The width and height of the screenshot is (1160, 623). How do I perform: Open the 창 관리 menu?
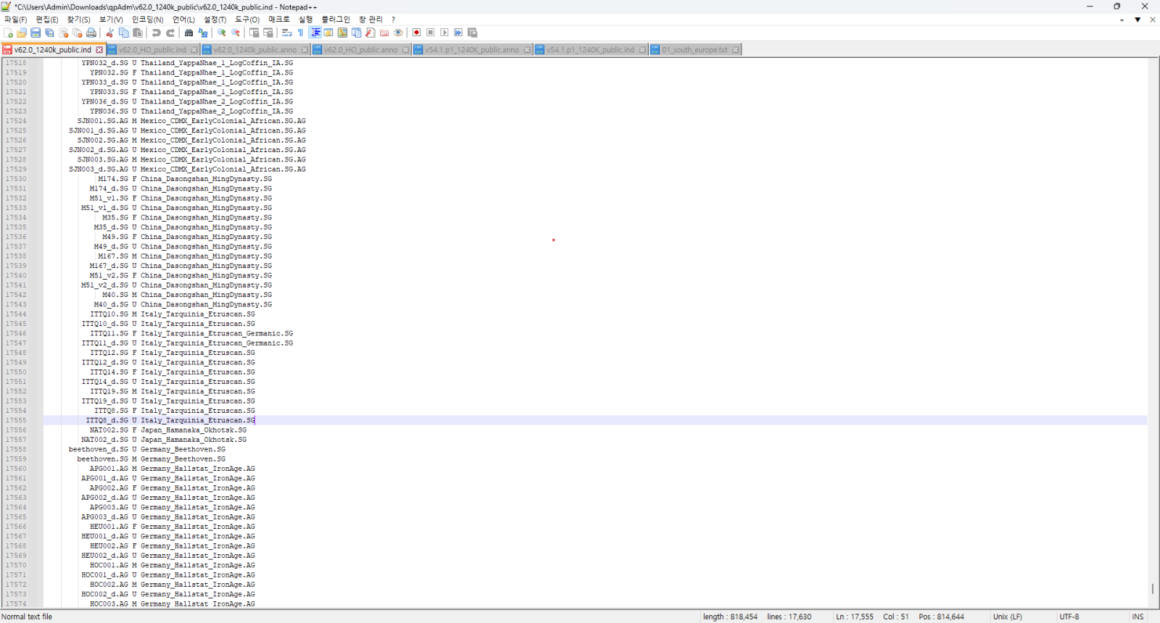point(370,20)
